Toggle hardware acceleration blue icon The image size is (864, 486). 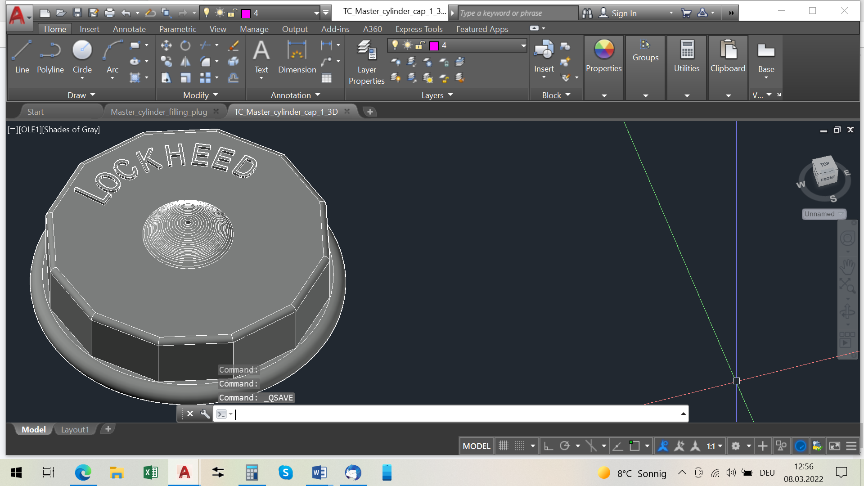click(801, 446)
